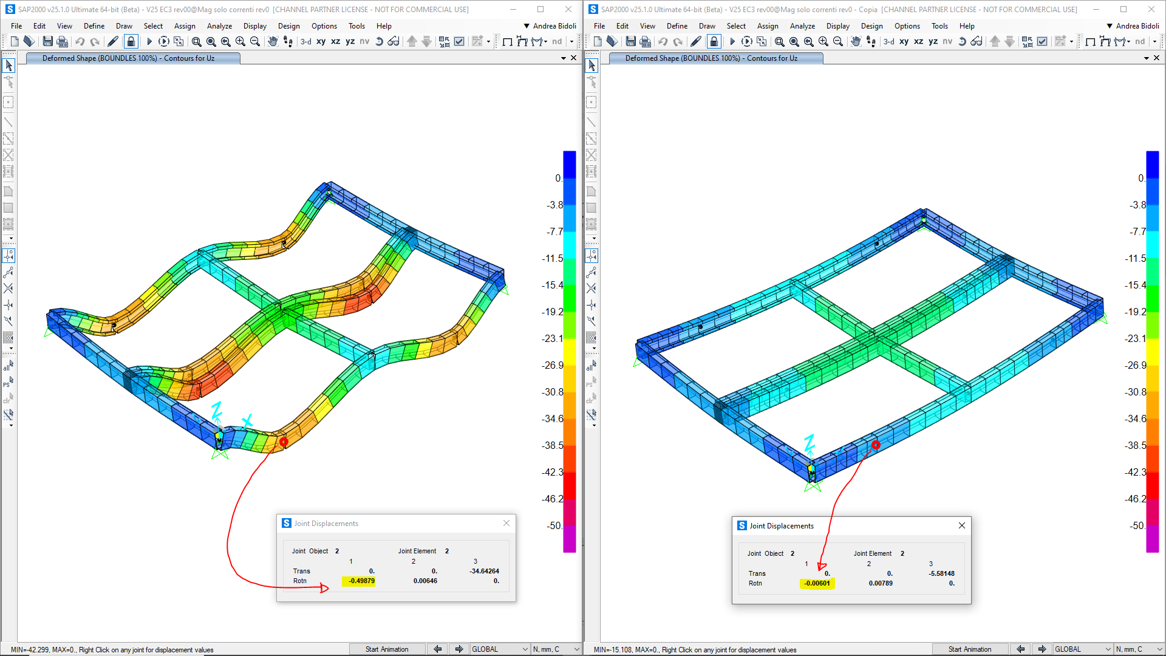This screenshot has width=1166, height=656.
Task: Click left arrow step button in right statusbar
Action: pyautogui.click(x=1020, y=649)
